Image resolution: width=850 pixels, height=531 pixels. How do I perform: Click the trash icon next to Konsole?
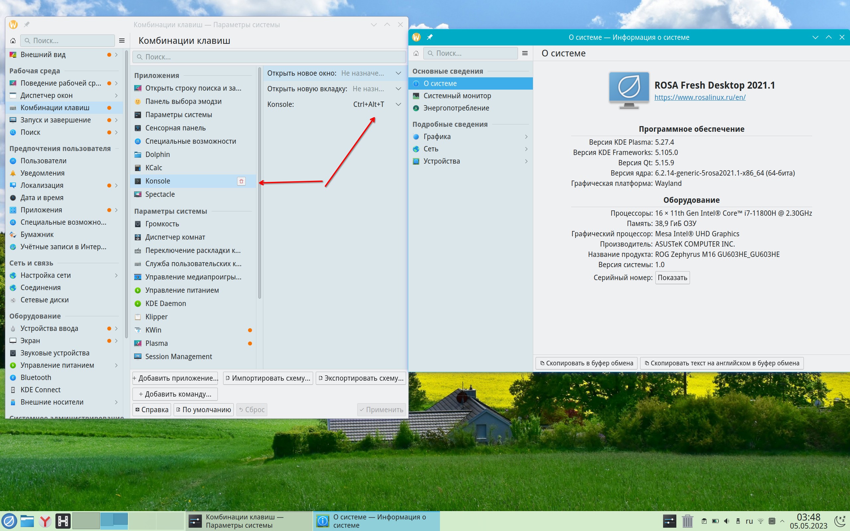click(x=241, y=181)
